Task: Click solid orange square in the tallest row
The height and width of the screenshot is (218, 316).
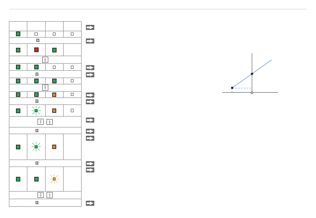Action: [x=54, y=147]
